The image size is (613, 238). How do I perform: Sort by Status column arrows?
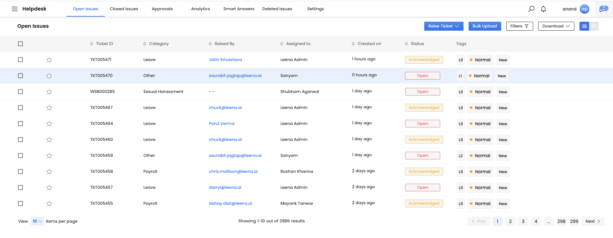click(406, 44)
